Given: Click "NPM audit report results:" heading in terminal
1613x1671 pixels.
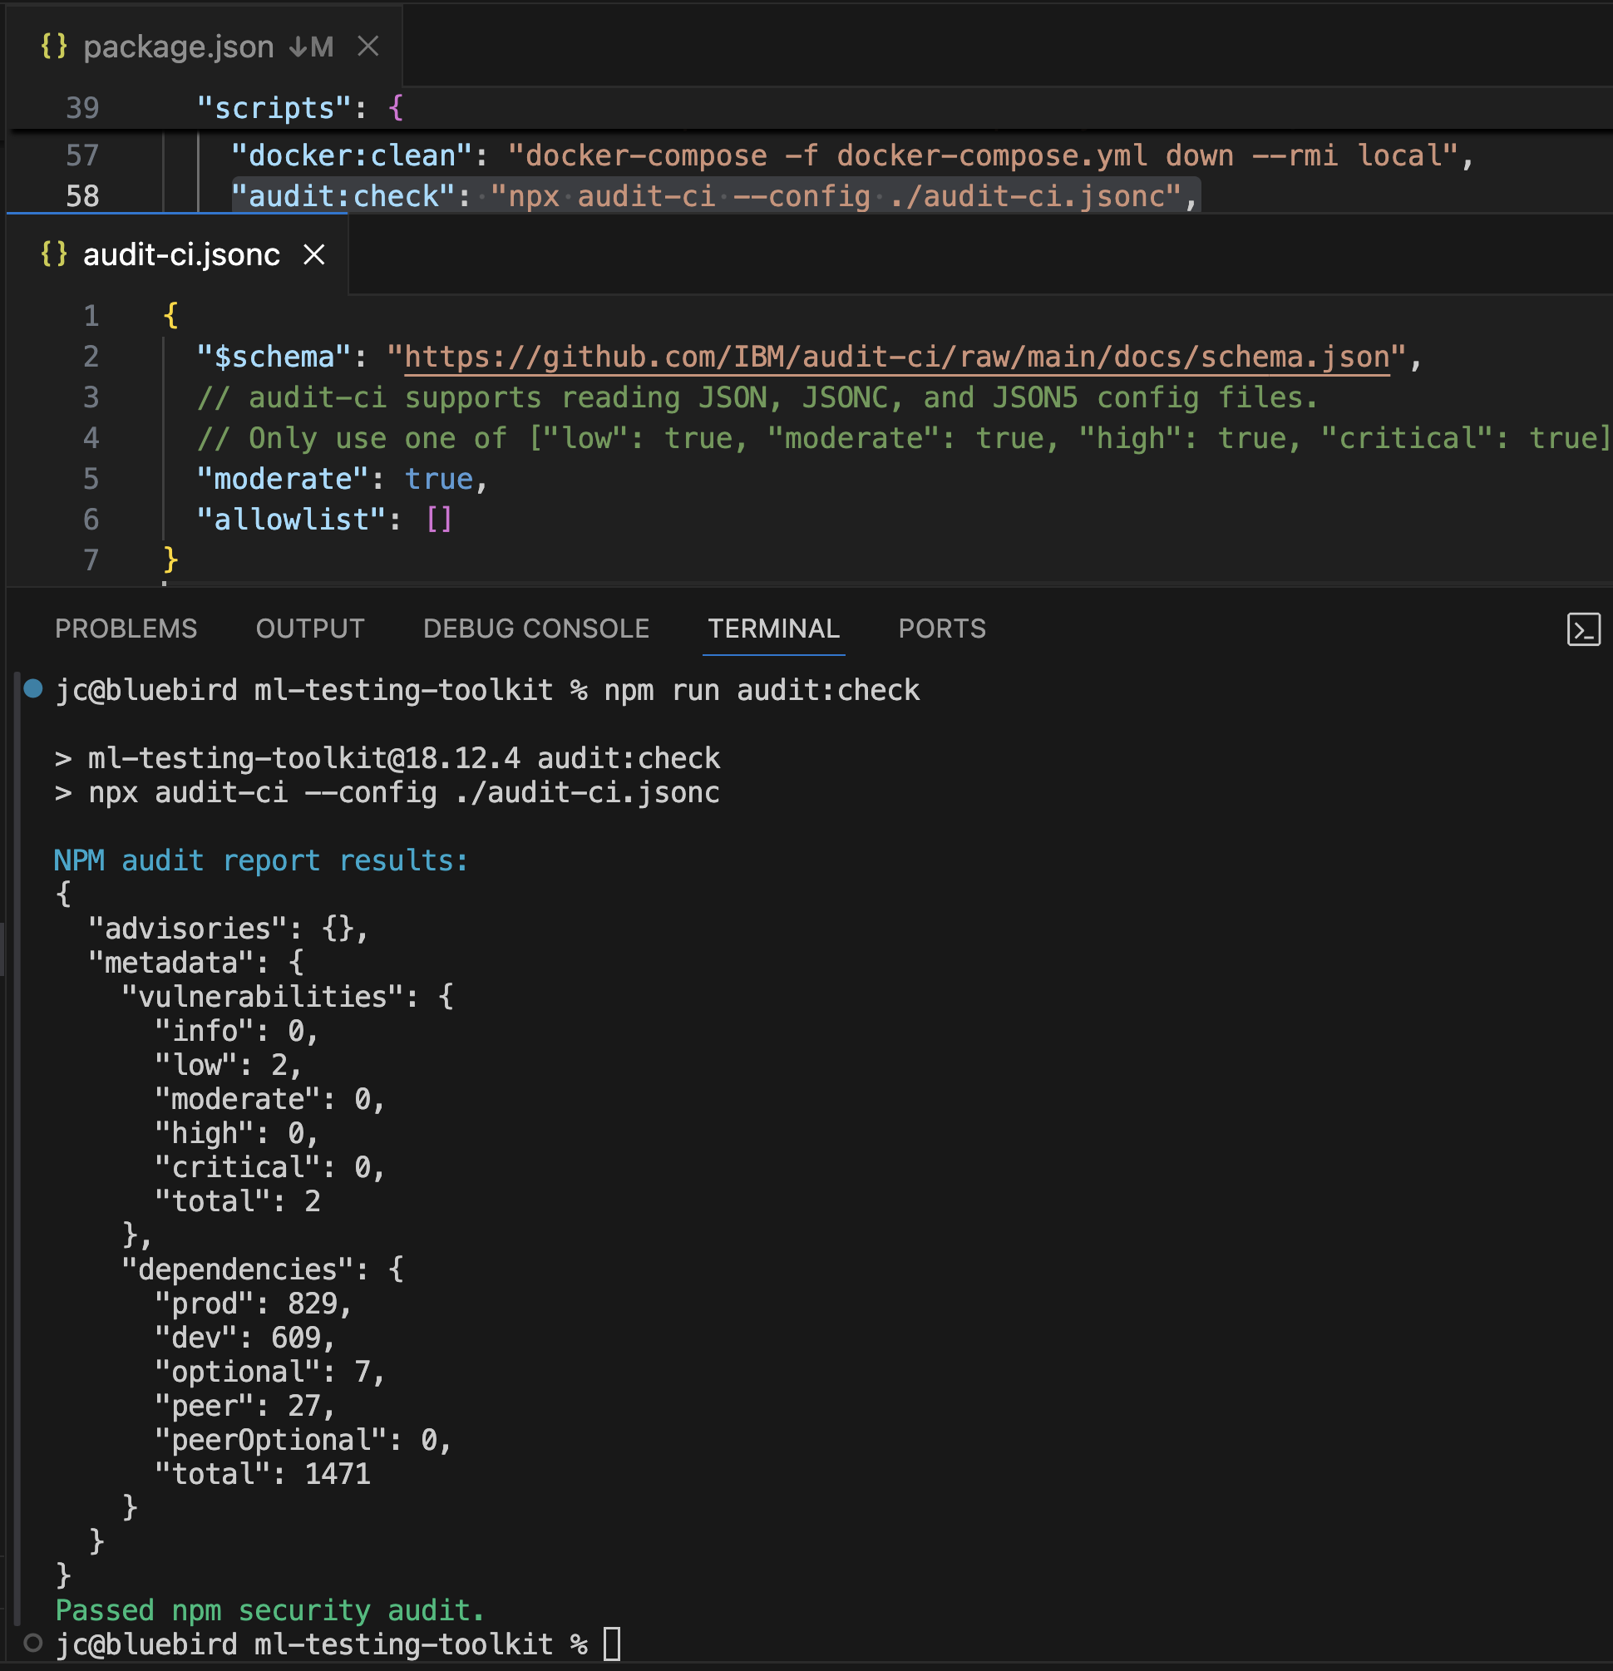Looking at the screenshot, I should click(x=261, y=860).
